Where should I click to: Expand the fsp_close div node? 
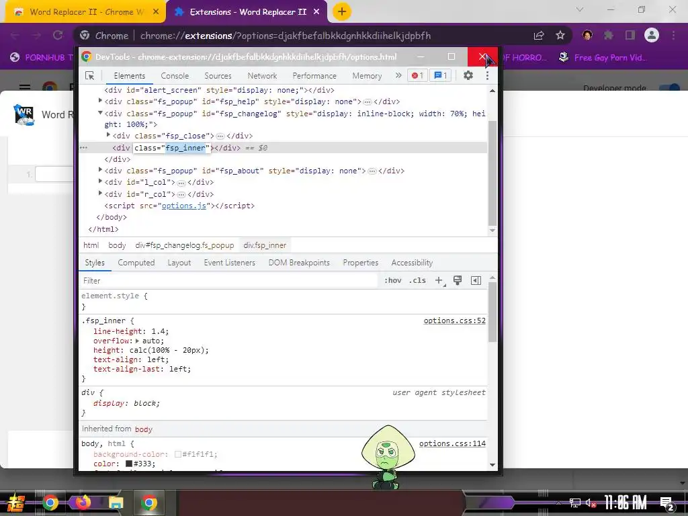pos(108,134)
